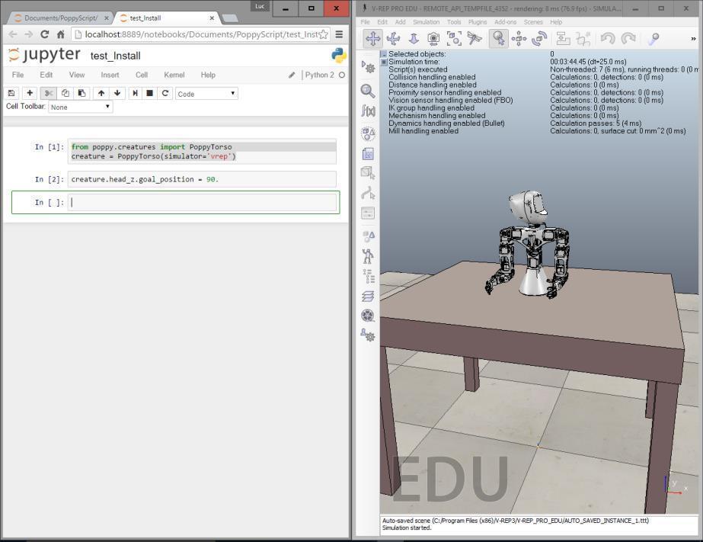Screen dimensions: 703x542
Task: Move selected cell down arrow
Action: pyautogui.click(x=117, y=93)
